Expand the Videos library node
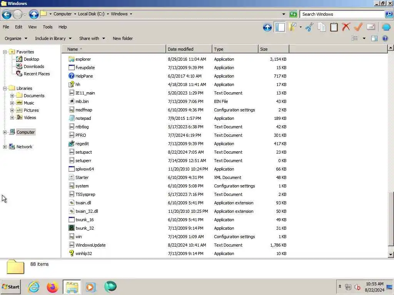This screenshot has width=394, height=295. [x=12, y=118]
